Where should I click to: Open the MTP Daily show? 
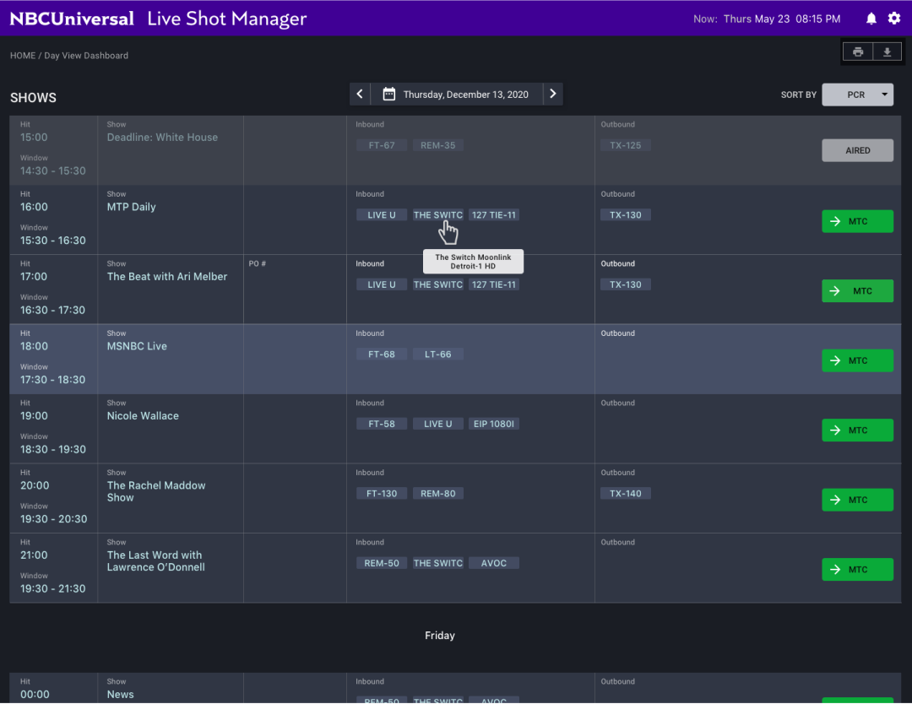tap(132, 208)
